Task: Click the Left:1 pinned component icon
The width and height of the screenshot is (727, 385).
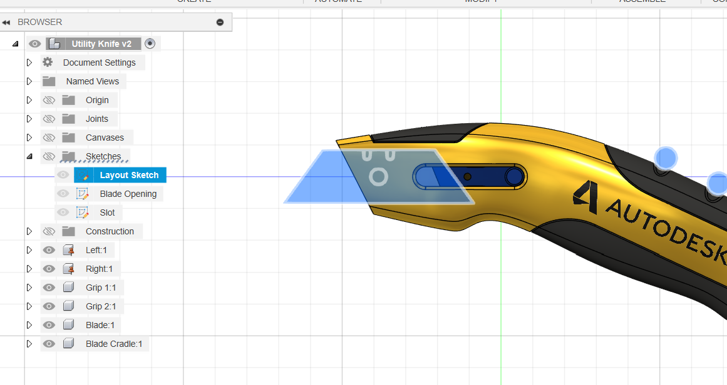Action: (x=69, y=251)
